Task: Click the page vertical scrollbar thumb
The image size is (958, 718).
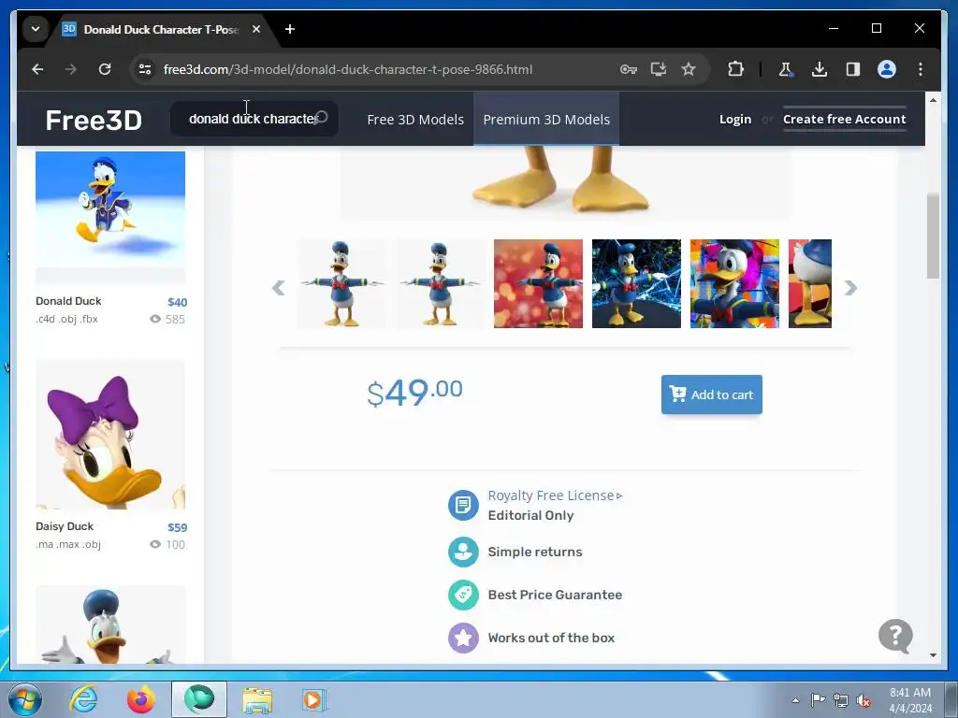Action: point(933,237)
